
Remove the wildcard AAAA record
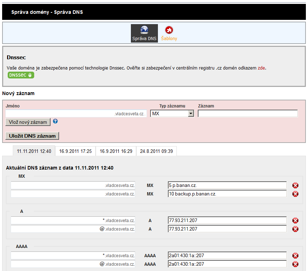[x=295, y=255]
